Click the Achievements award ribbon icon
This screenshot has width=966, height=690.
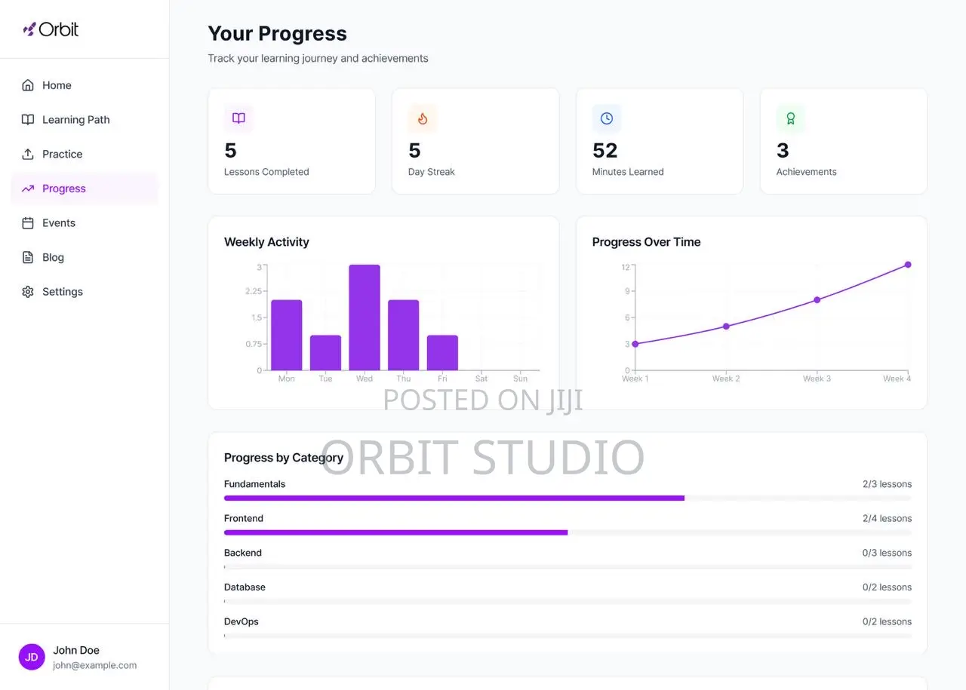click(x=791, y=118)
